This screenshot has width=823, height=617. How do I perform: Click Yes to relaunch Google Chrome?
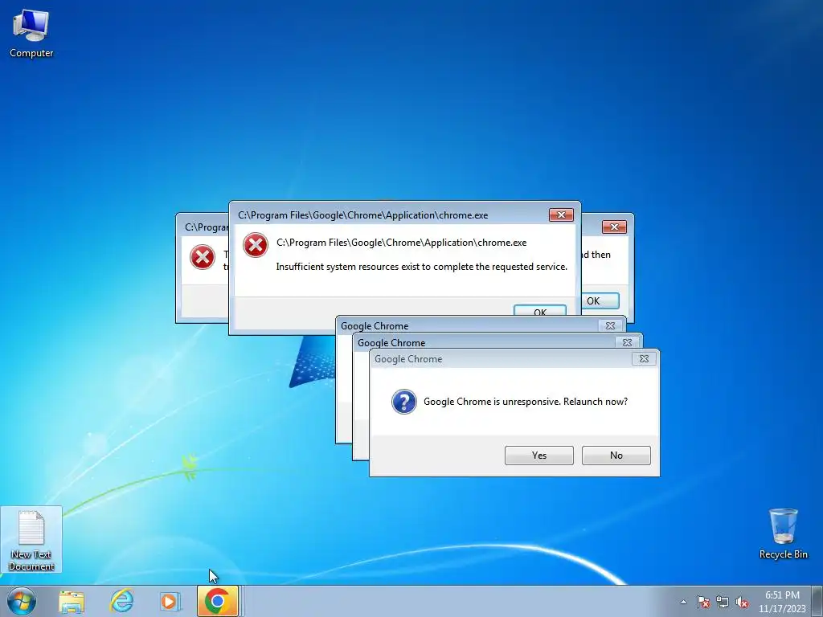539,456
